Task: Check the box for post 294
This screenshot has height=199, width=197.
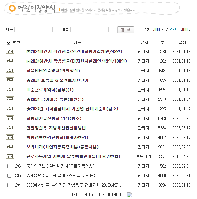Action: 10,185
